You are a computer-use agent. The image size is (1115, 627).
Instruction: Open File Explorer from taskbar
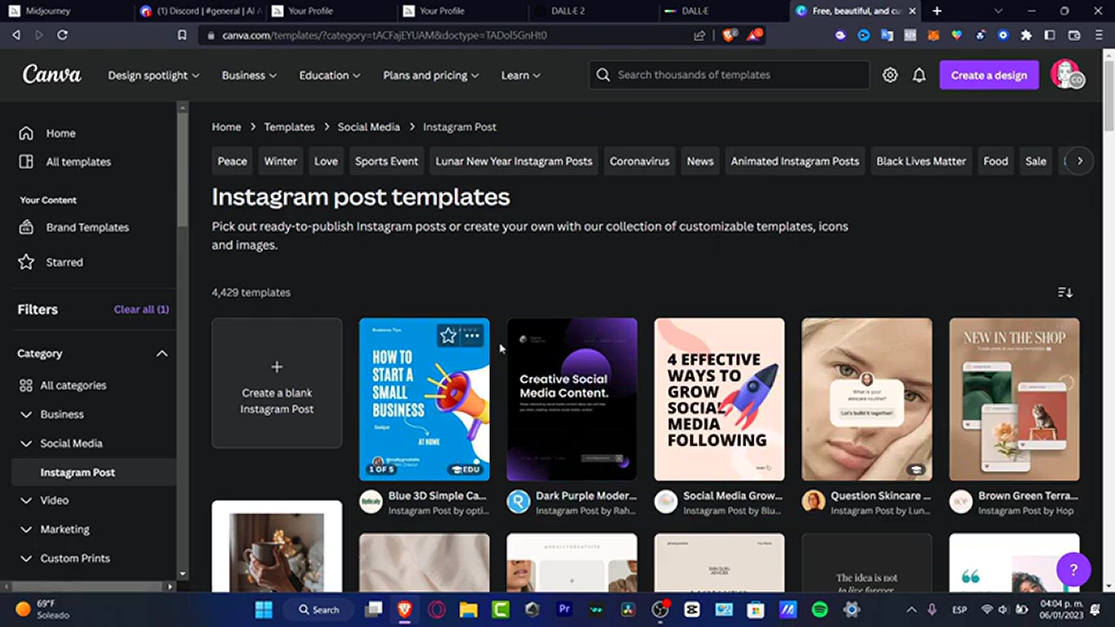(468, 610)
